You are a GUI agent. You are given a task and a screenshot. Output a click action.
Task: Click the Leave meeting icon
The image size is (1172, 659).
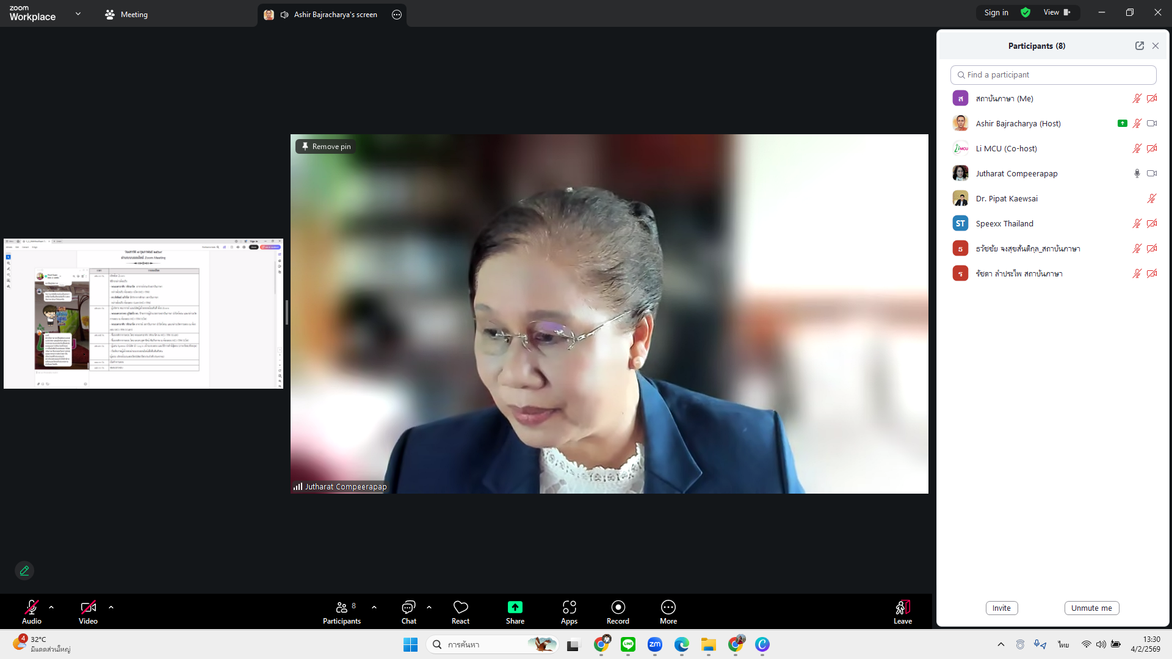point(902,607)
